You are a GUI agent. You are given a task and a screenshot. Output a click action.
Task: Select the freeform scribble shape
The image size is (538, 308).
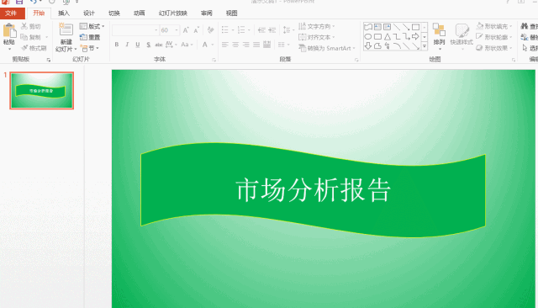click(x=387, y=45)
